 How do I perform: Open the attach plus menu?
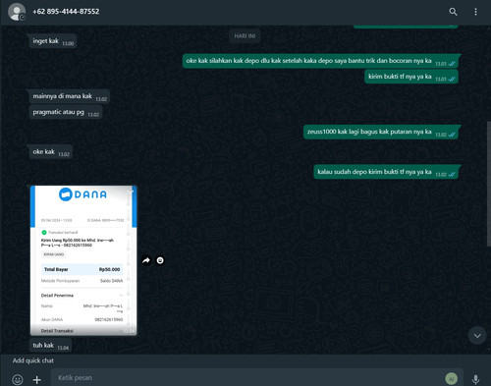(37, 379)
